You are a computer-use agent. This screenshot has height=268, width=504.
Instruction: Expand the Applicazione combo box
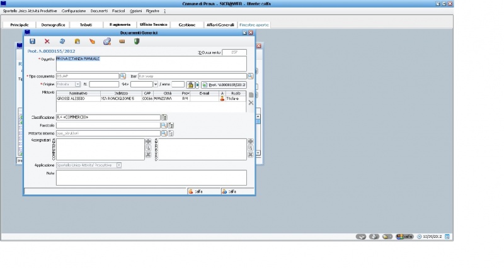119,165
